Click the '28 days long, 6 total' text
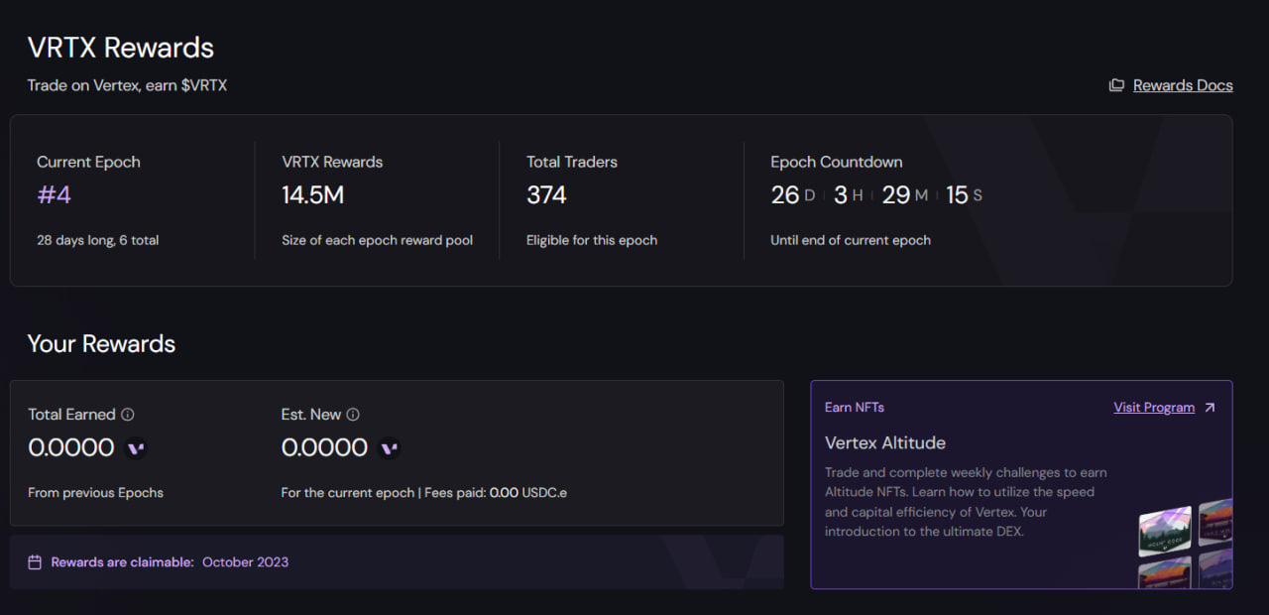The image size is (1269, 615). [98, 240]
